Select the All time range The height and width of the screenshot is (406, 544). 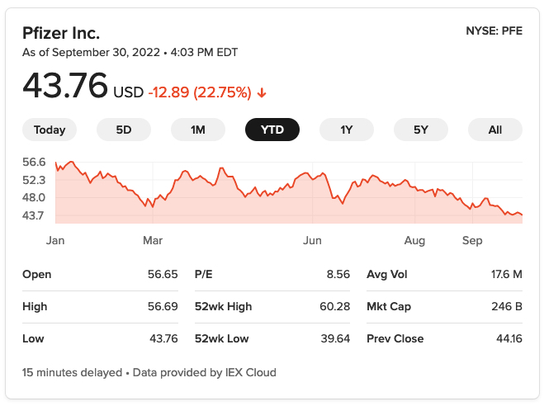click(x=495, y=130)
